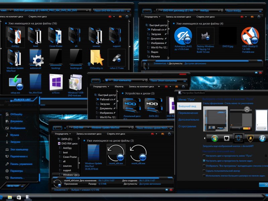Expand address bar dropdown in Windows Update MiniTool window
This screenshot has height=201, width=268.
tap(130, 128)
